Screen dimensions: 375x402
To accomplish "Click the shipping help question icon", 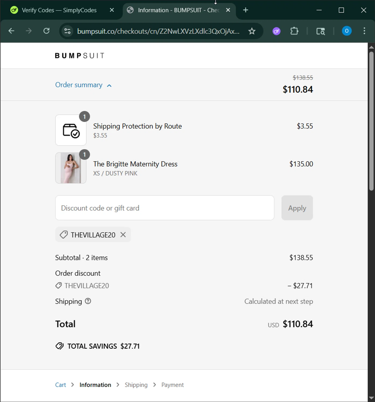I will click(88, 301).
